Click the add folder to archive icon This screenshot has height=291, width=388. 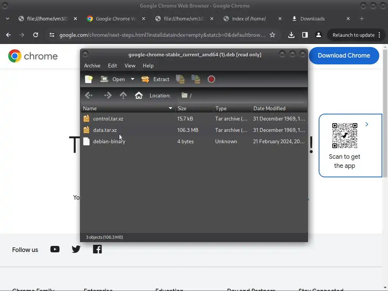click(x=196, y=79)
